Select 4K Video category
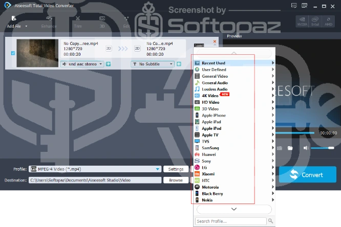The height and width of the screenshot is (227, 341). [234, 96]
